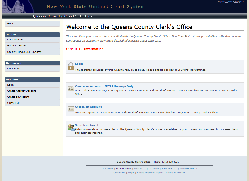This screenshot has height=181, width=249.
Task: Select Business Search in the sidebar
Action: tap(17, 46)
